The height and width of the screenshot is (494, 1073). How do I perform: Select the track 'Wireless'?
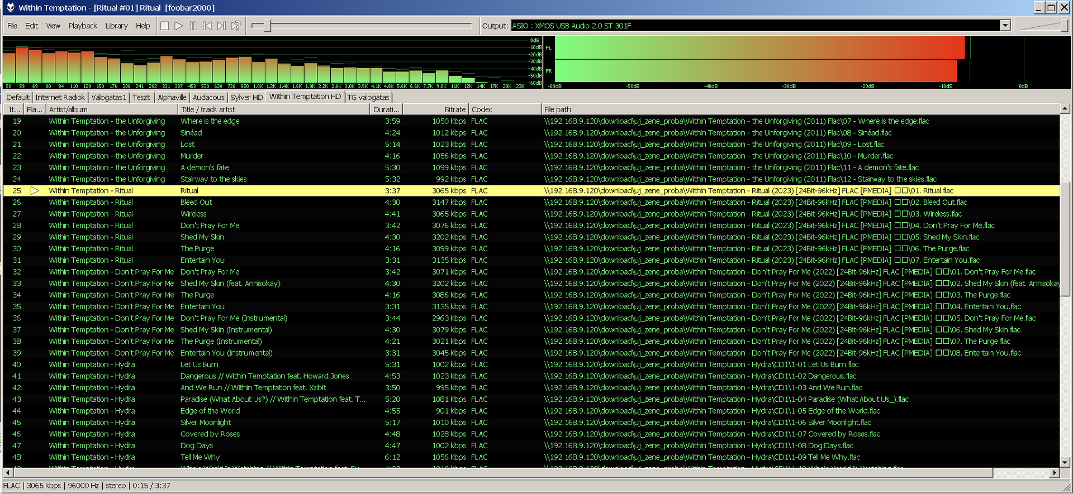[x=531, y=214]
